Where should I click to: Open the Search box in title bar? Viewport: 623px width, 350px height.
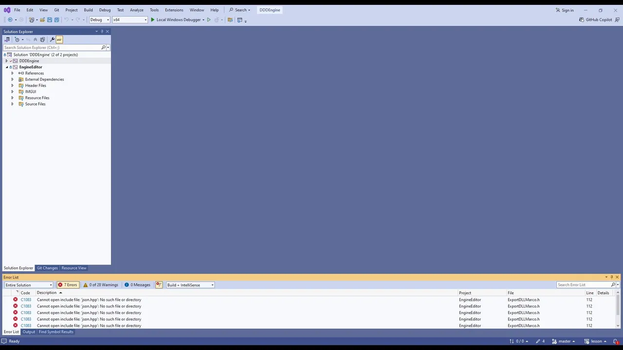[239, 10]
